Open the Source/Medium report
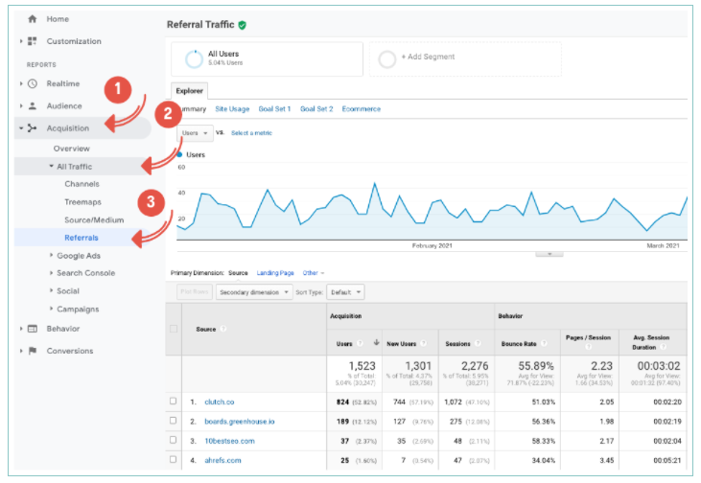Image resolution: width=701 pixels, height=483 pixels. coord(94,219)
